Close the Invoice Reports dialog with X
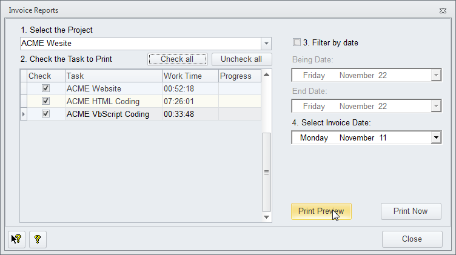The image size is (456, 255). [442, 10]
